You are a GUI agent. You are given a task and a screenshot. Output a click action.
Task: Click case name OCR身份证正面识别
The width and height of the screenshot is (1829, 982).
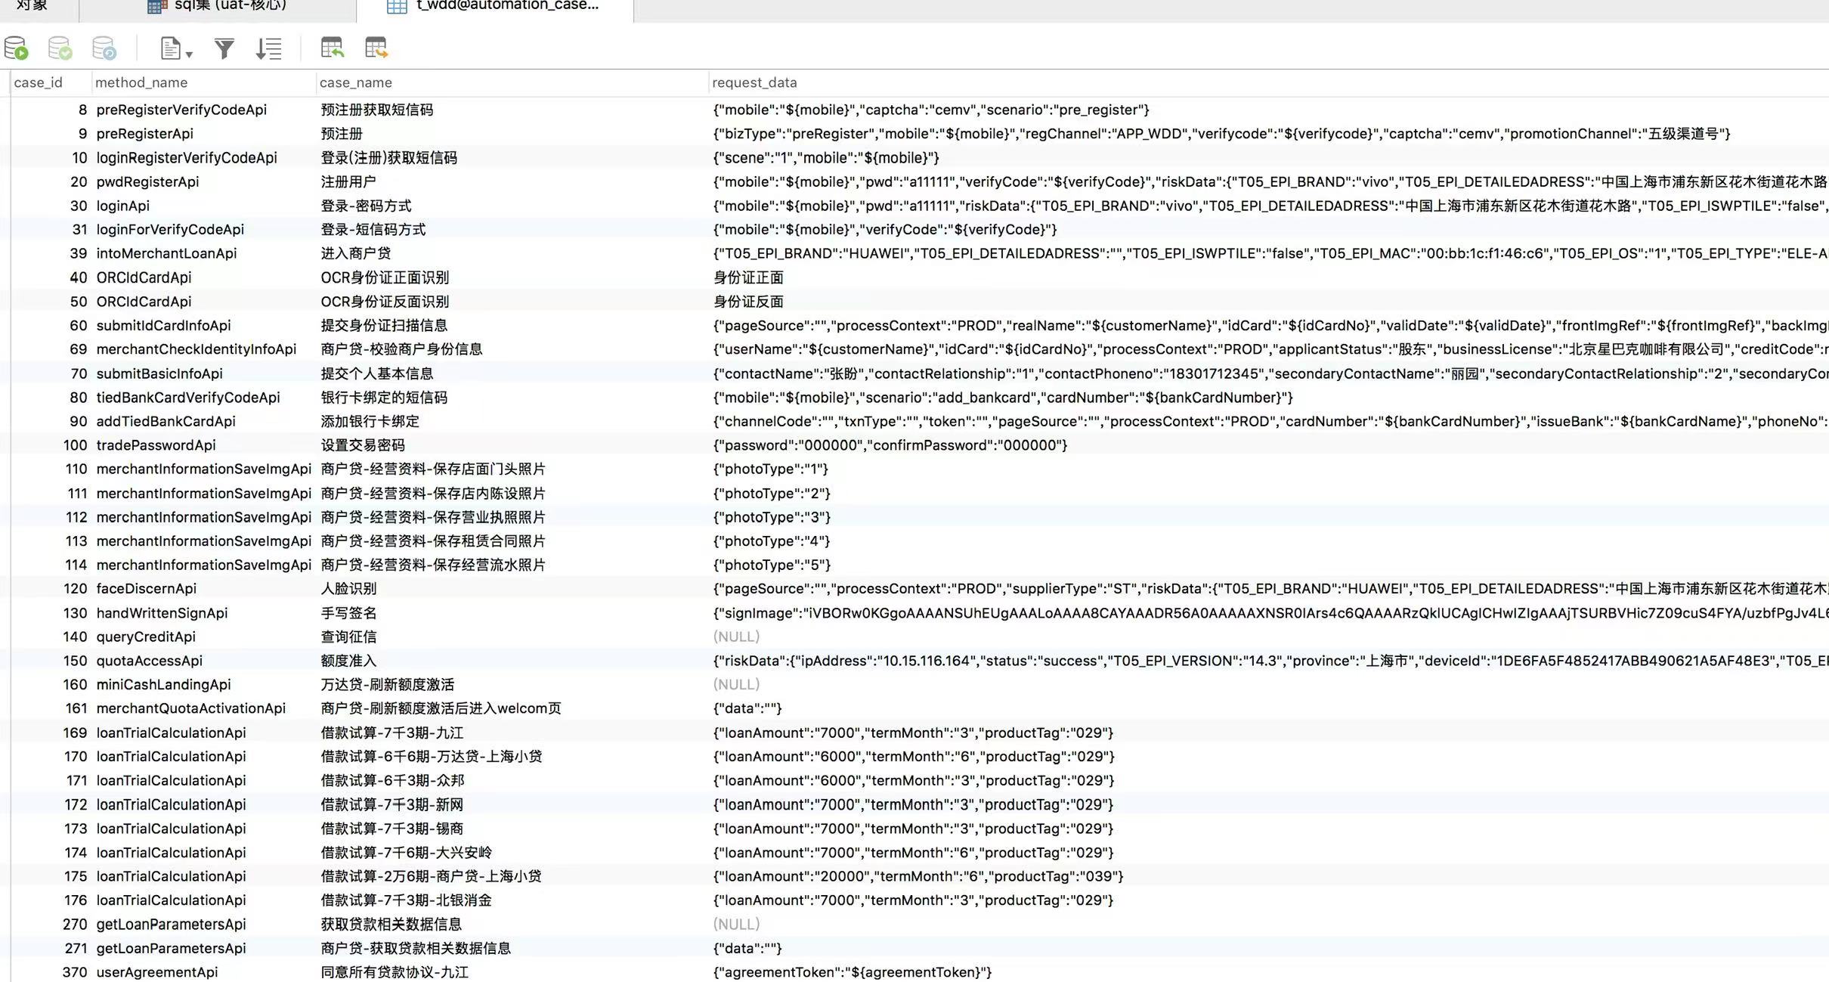[x=385, y=277]
